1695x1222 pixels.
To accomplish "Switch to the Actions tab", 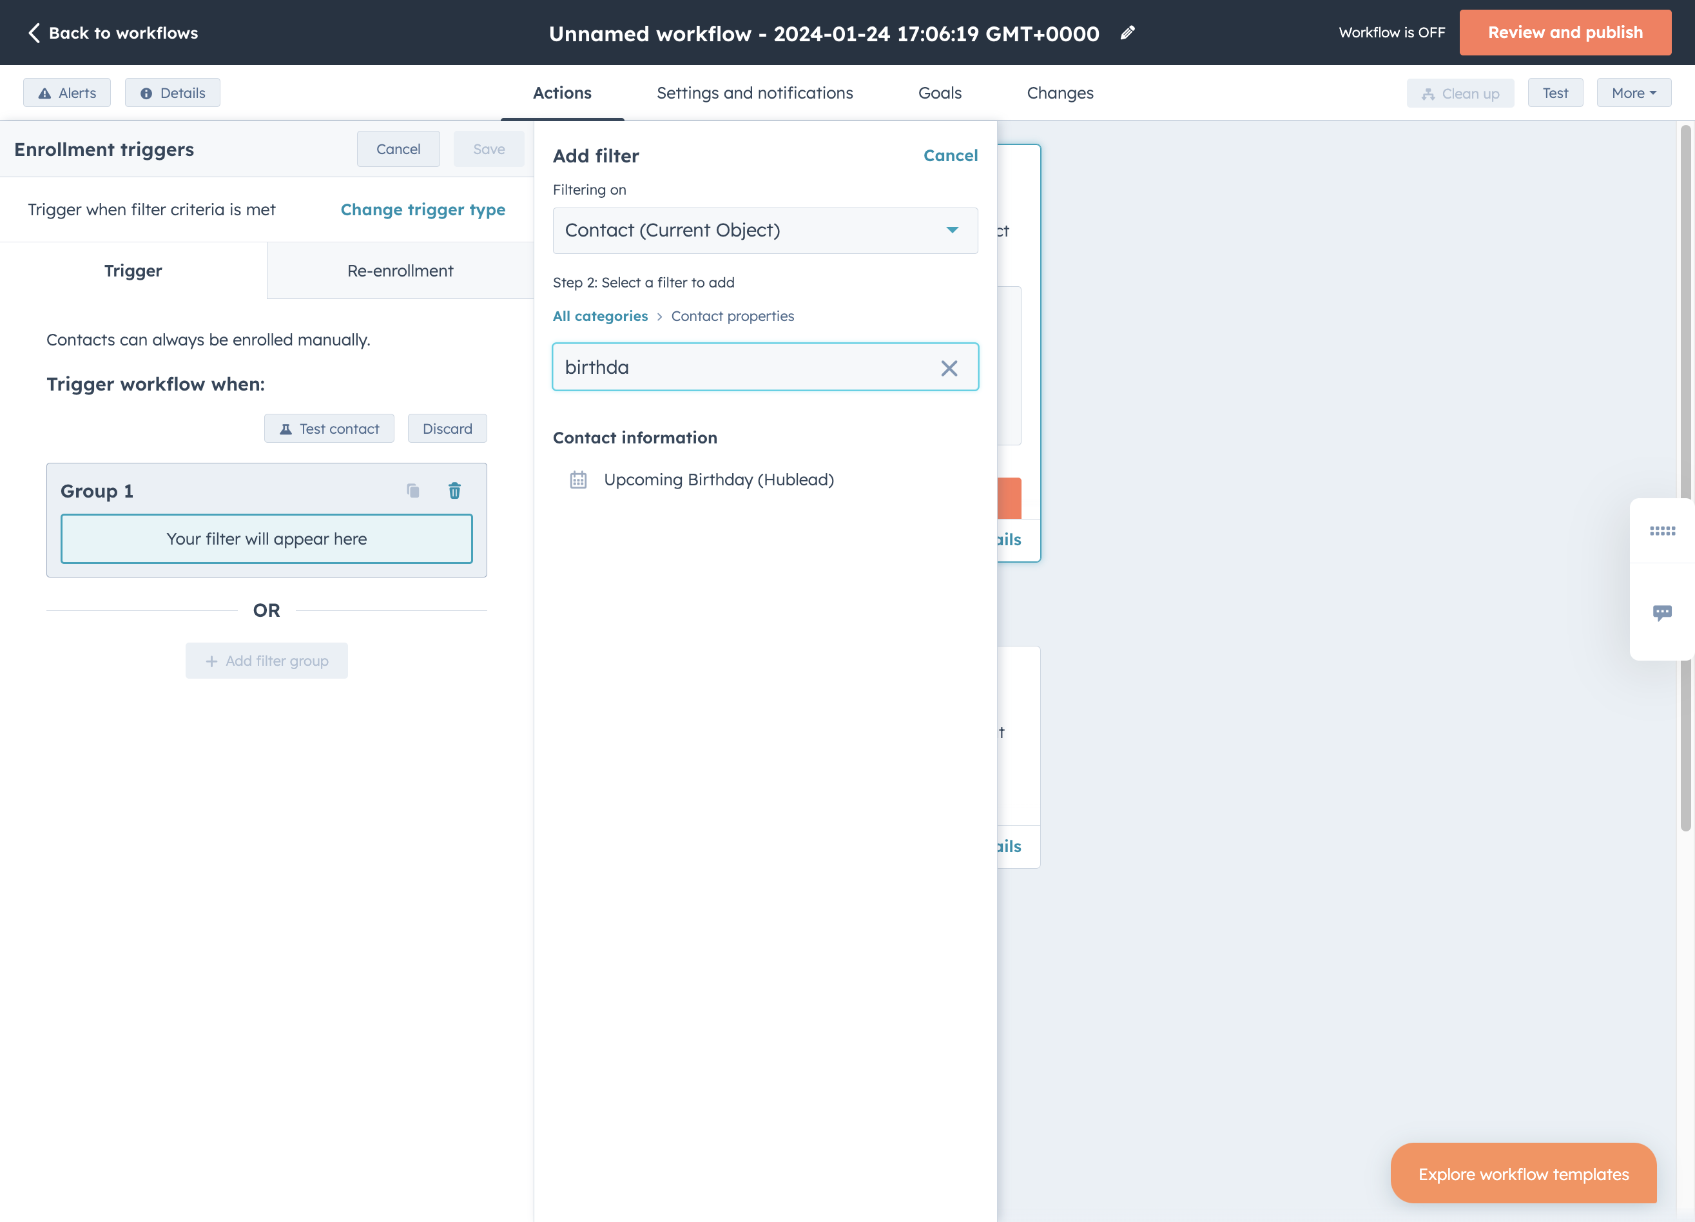I will click(562, 93).
